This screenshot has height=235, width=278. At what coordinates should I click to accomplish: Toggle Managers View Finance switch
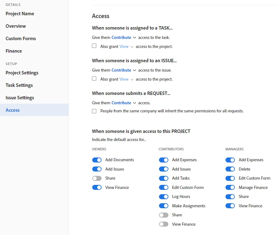pyautogui.click(x=230, y=206)
